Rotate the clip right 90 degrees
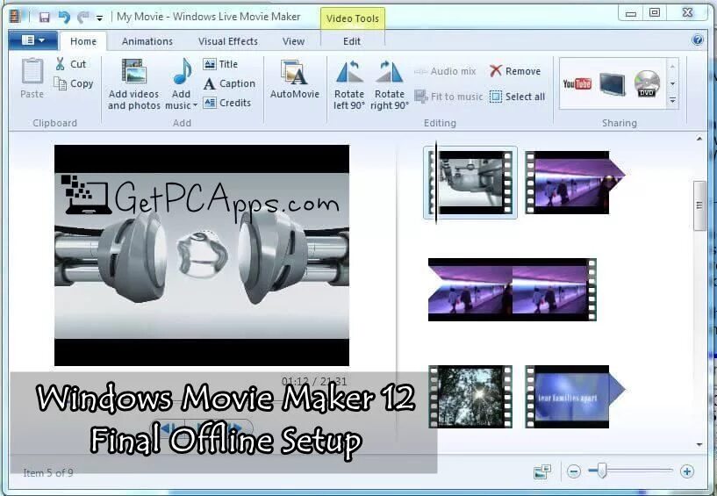The image size is (717, 496). (x=389, y=85)
